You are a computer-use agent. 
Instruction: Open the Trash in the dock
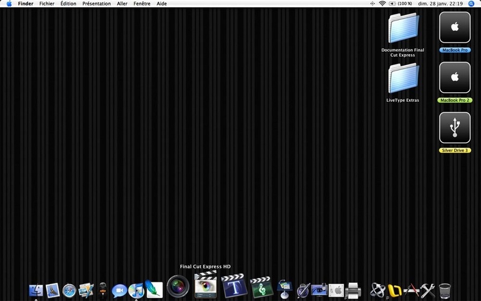tap(445, 291)
